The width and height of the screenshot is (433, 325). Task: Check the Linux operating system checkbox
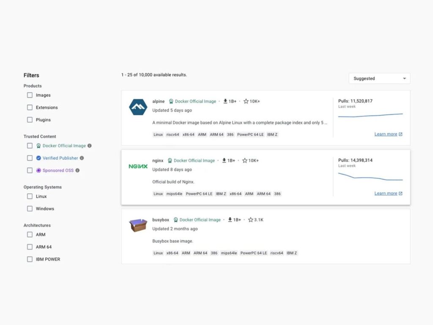coord(30,196)
